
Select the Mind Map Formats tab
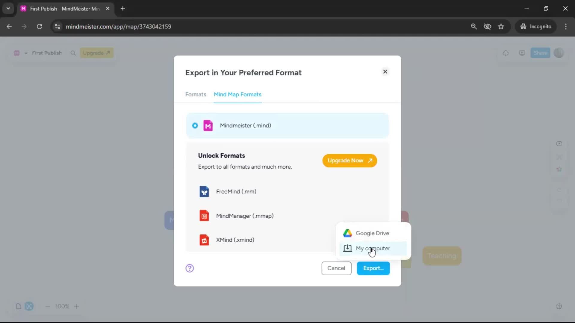237,95
